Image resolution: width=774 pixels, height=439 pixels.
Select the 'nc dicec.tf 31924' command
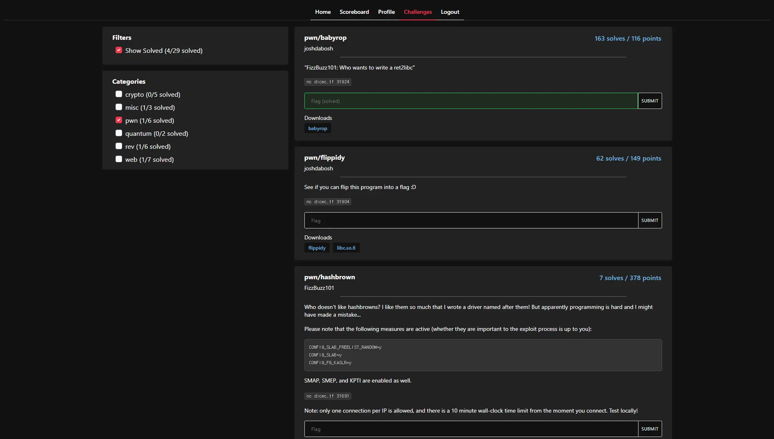coord(328,82)
